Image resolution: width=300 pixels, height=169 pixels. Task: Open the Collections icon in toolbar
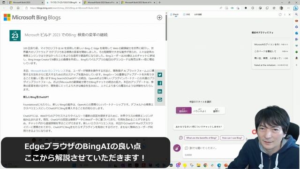(x=267, y=8)
